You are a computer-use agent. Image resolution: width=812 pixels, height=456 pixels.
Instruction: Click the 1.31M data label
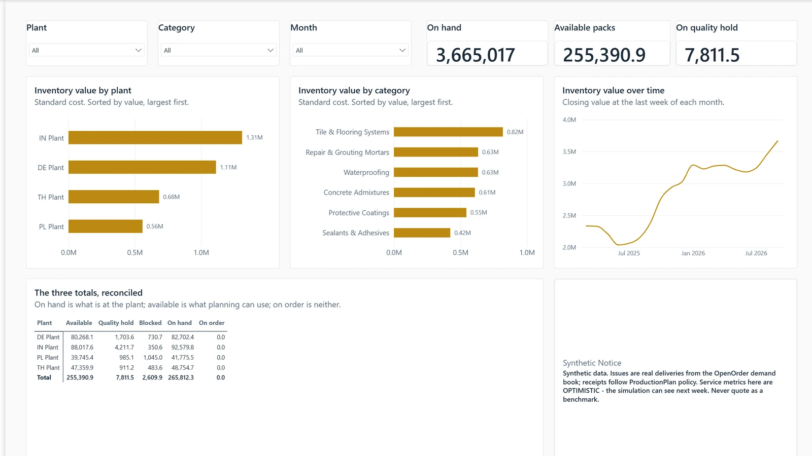[x=254, y=137]
